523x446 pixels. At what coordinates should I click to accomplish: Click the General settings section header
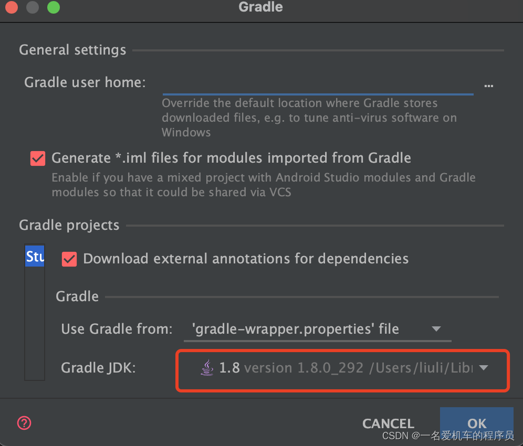coord(72,50)
